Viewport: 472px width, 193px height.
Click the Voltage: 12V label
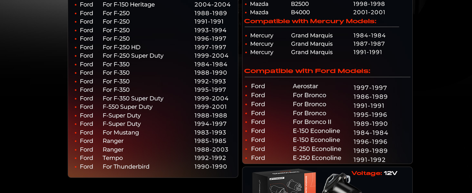click(374, 173)
